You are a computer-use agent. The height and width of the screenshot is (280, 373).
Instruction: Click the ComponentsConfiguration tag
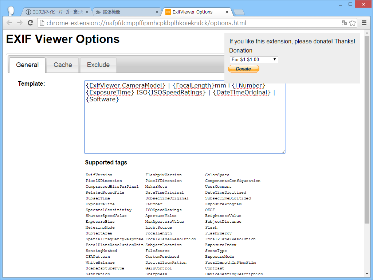[233, 181]
